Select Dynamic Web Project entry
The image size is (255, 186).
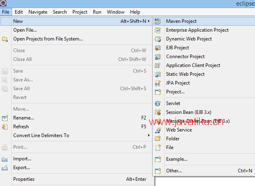pyautogui.click(x=204, y=39)
